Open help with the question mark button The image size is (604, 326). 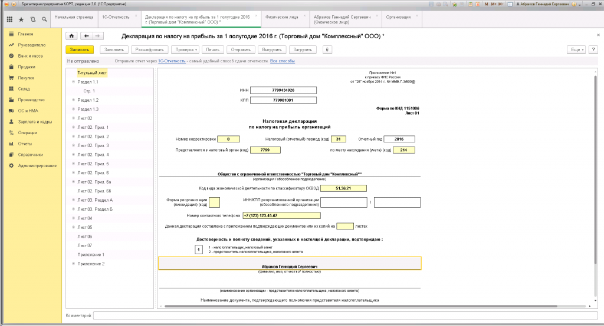point(593,49)
